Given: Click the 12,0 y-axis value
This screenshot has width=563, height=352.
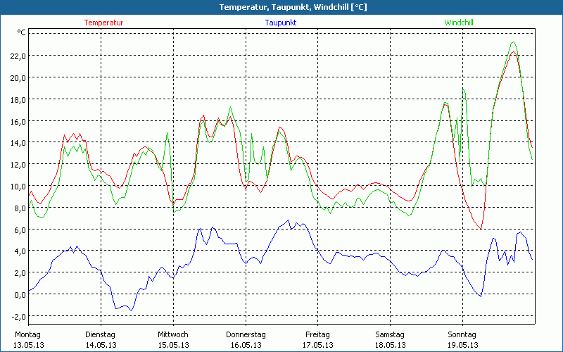Looking at the screenshot, I should (18, 165).
